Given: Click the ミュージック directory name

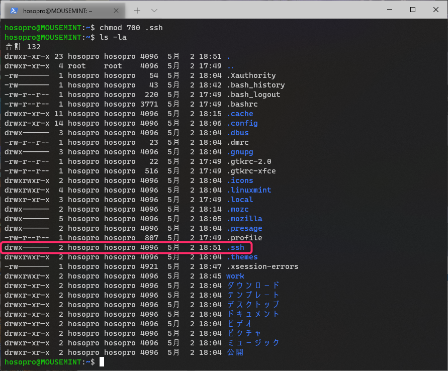Looking at the screenshot, I should click(253, 343).
